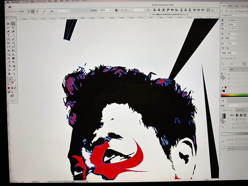Choose the Linear Gradient type button

tap(237, 115)
